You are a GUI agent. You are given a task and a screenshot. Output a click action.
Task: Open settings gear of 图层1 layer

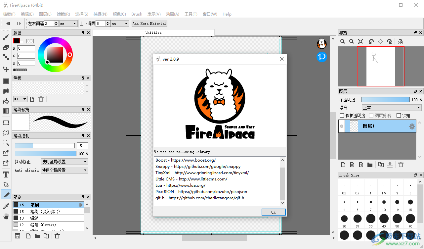(412, 126)
